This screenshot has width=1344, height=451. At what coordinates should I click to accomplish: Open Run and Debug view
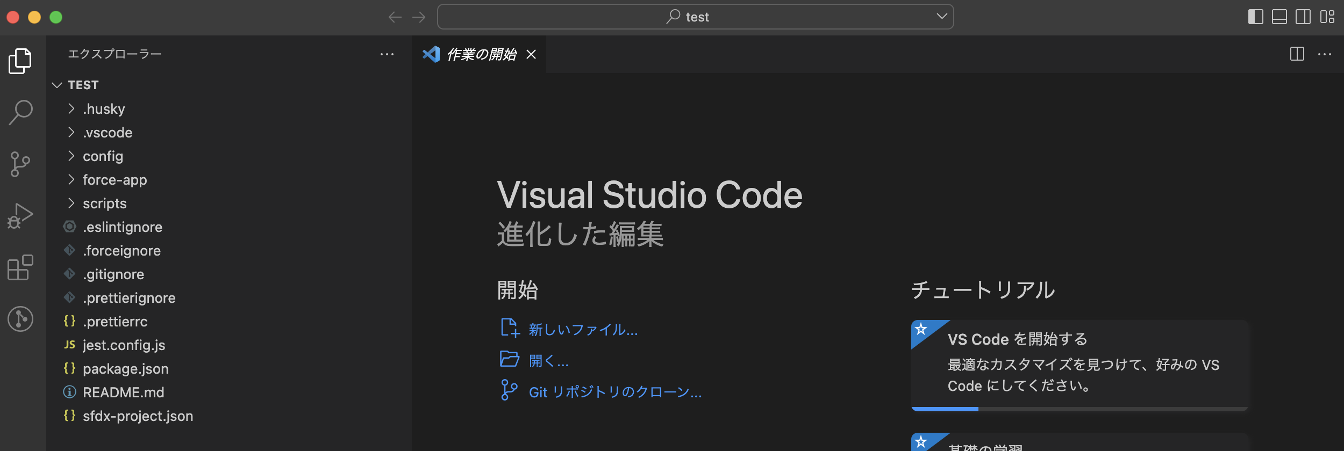[x=20, y=216]
